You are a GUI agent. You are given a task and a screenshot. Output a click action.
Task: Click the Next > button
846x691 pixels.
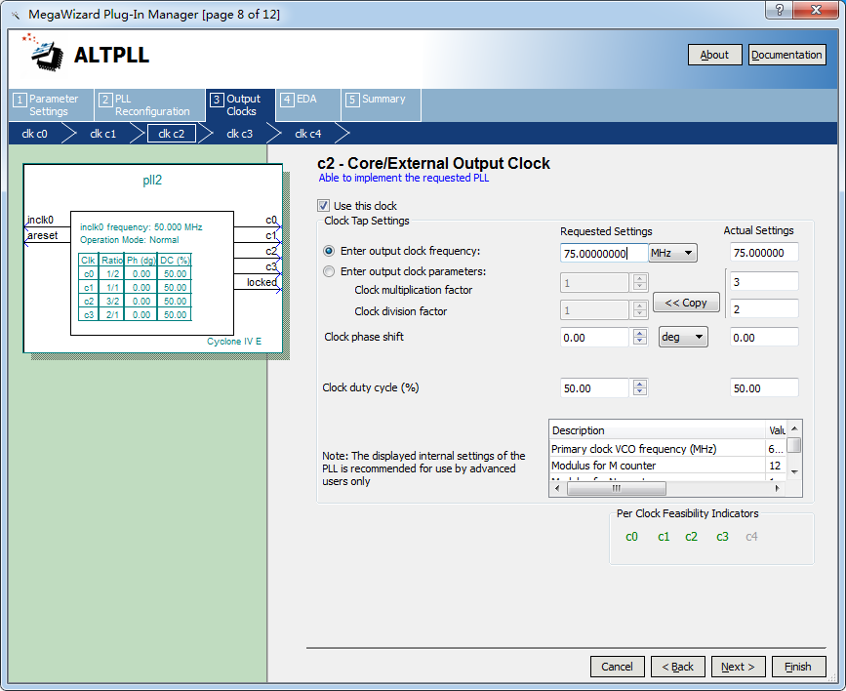point(738,667)
